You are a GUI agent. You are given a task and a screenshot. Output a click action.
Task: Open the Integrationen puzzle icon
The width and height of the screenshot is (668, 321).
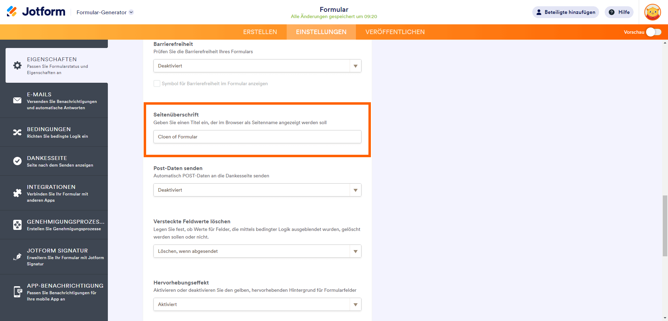pyautogui.click(x=17, y=193)
